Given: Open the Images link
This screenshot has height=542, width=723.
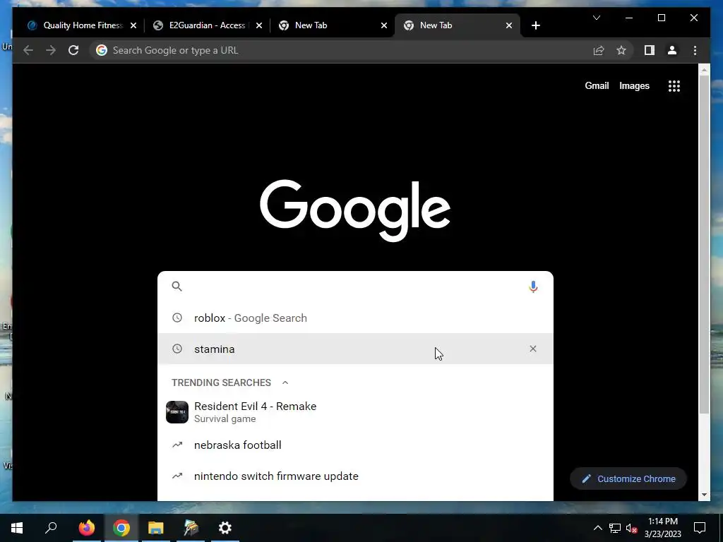Looking at the screenshot, I should tap(634, 85).
